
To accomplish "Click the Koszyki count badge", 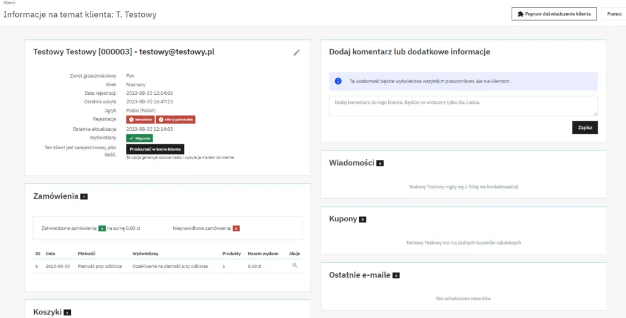I will click(67, 312).
